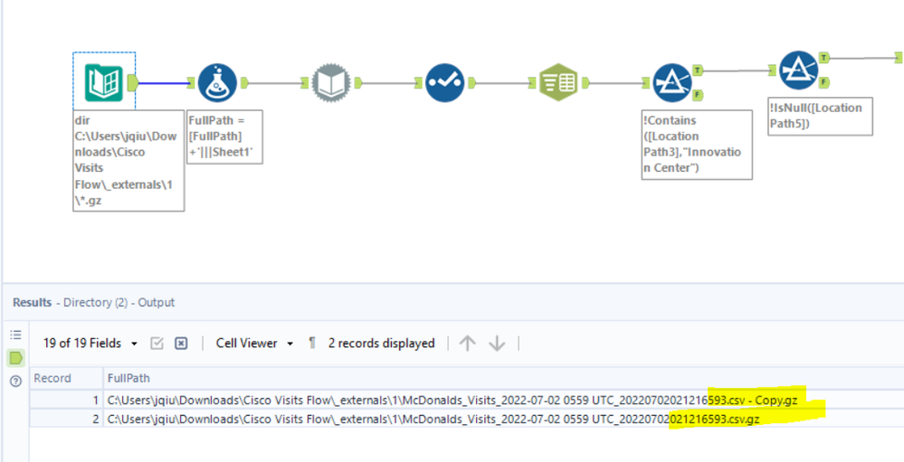Select the Directory tool on the canvas
The width and height of the screenshot is (904, 462).
(x=104, y=82)
